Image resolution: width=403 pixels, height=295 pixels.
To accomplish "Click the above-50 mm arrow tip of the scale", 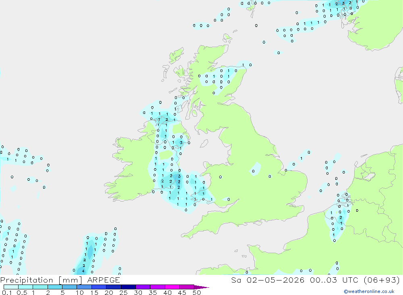I will [x=201, y=287].
